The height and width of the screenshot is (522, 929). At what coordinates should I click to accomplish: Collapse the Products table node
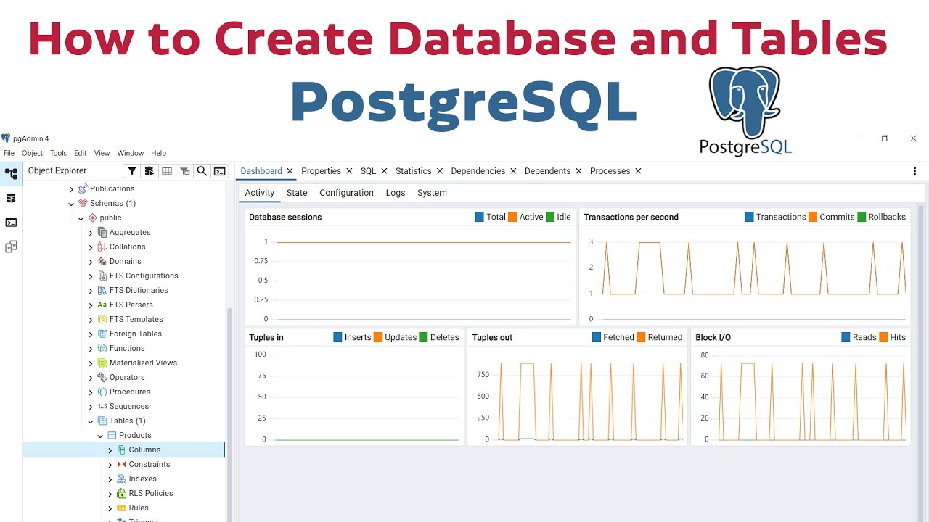click(x=100, y=436)
